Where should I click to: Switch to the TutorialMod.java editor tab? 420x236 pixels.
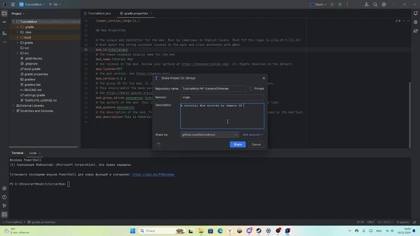pyautogui.click(x=98, y=13)
